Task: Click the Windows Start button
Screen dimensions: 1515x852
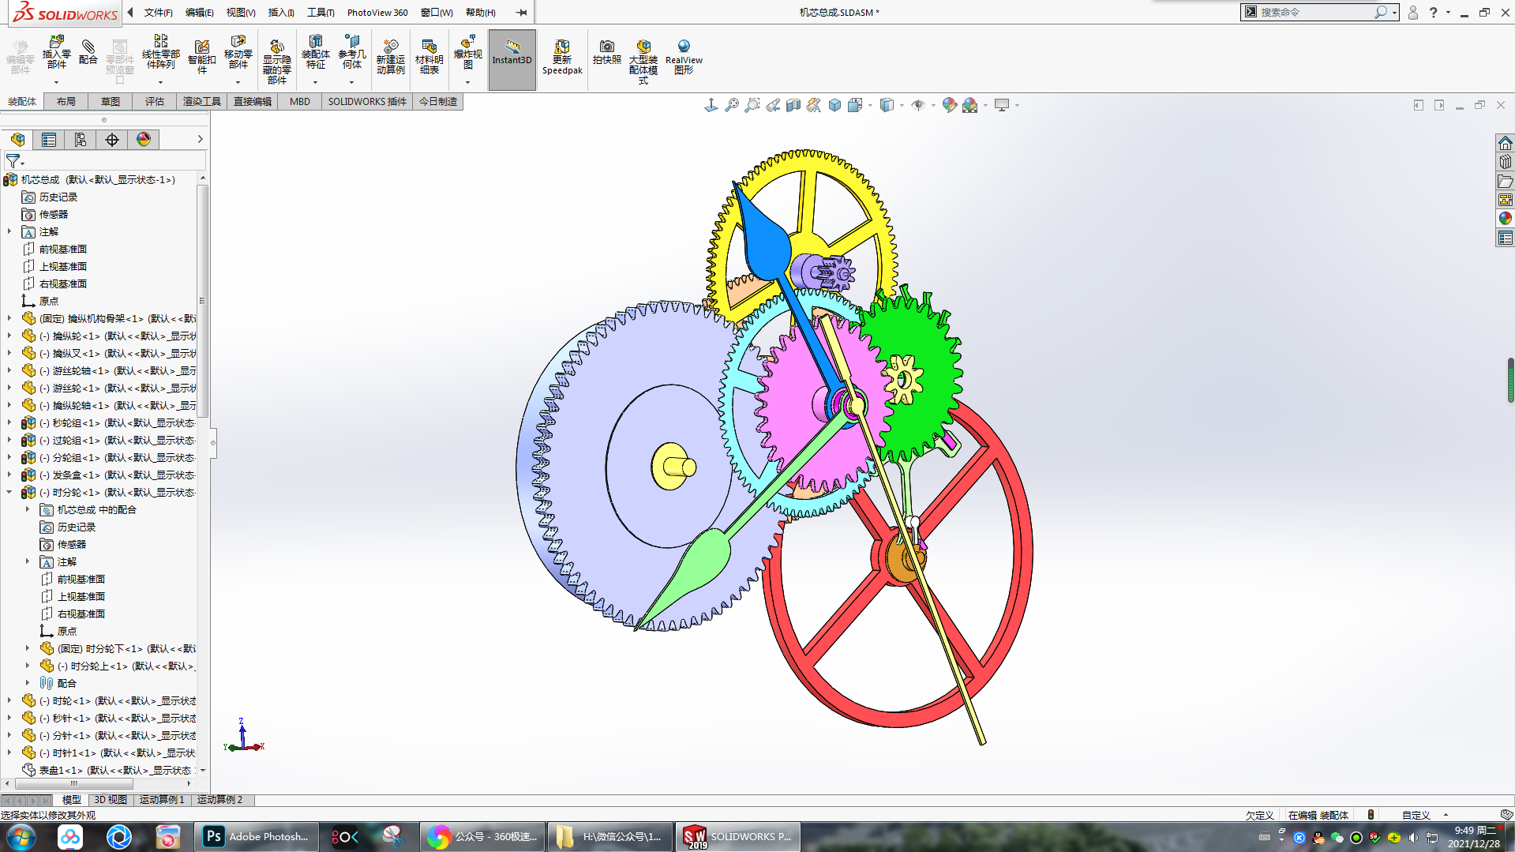Action: (x=21, y=837)
